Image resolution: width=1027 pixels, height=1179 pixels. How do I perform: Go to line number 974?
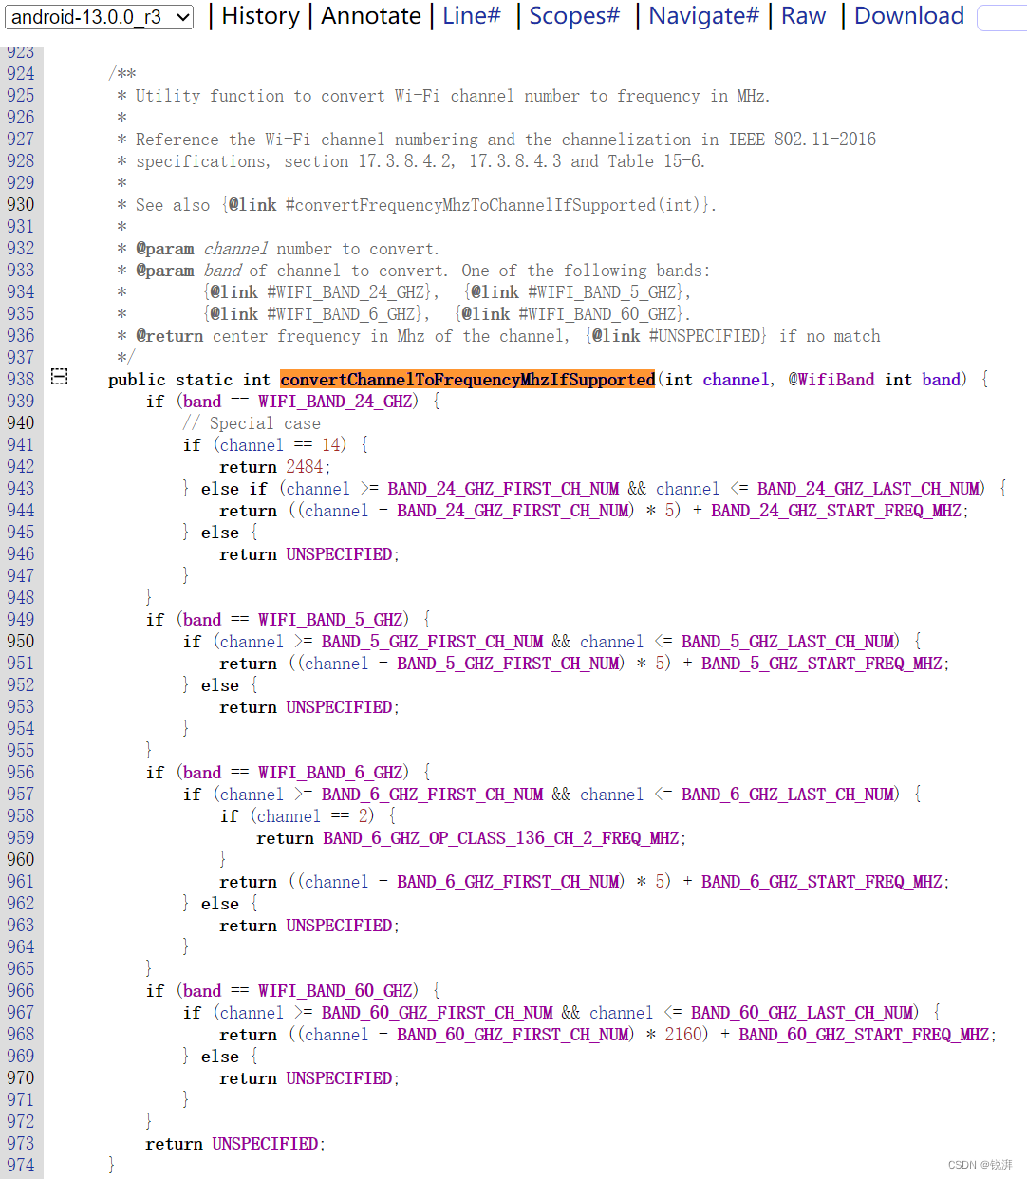[x=20, y=1166]
